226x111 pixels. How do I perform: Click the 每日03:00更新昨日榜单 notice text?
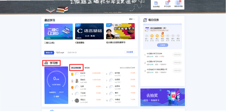[127, 68]
